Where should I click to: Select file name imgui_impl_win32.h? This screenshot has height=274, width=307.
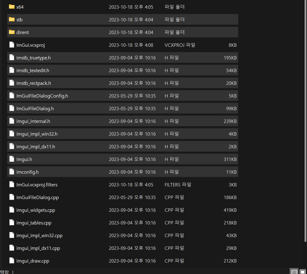(x=37, y=134)
